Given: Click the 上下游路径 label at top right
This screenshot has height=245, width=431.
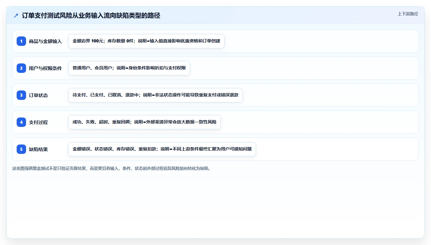Looking at the screenshot, I should pyautogui.click(x=408, y=14).
